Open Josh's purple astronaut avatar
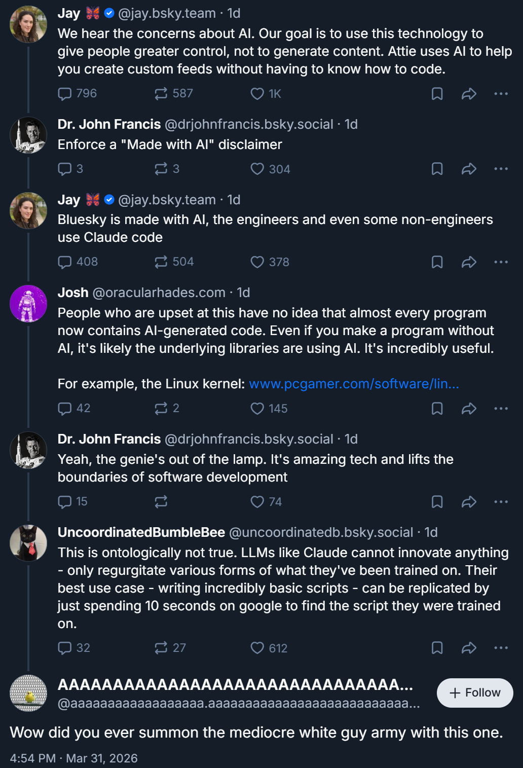This screenshot has height=768, width=523. coord(28,304)
